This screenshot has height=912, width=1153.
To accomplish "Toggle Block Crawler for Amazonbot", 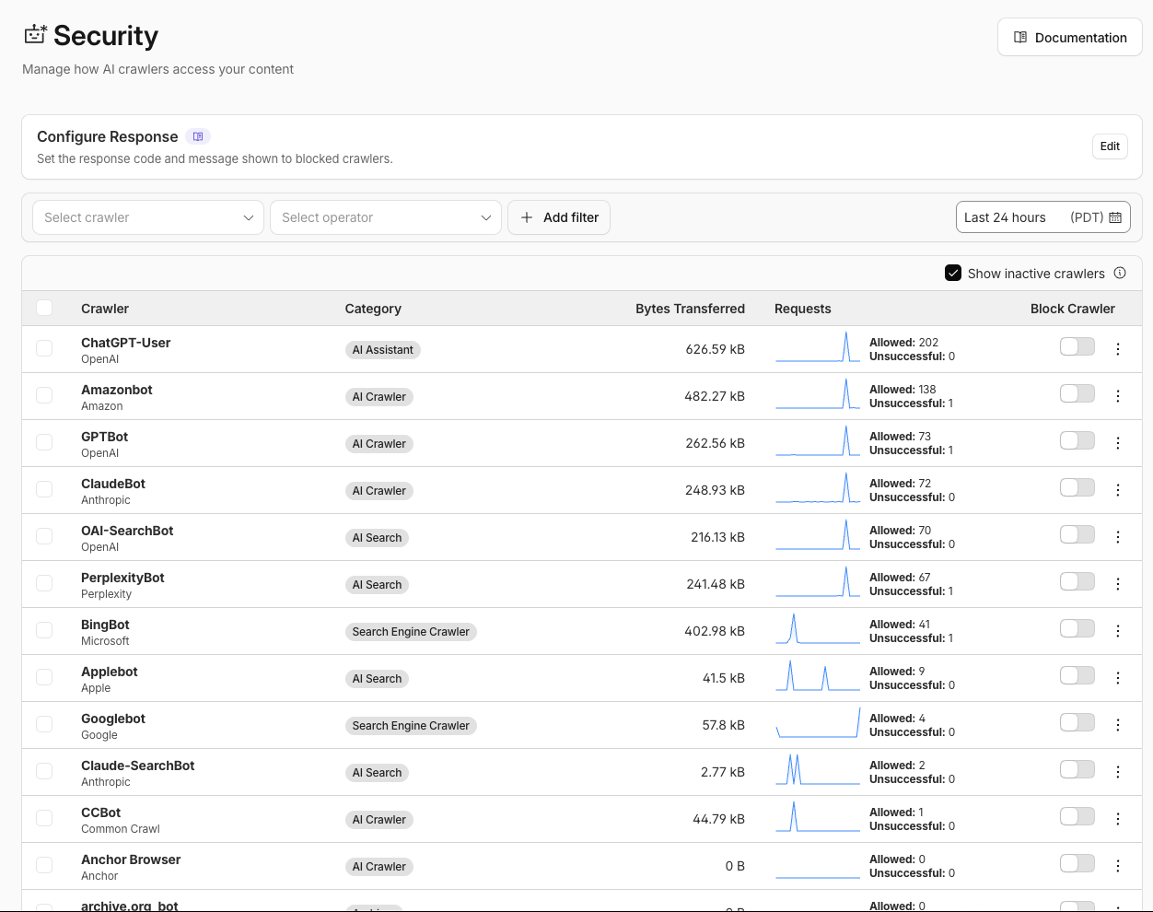I will pyautogui.click(x=1077, y=393).
